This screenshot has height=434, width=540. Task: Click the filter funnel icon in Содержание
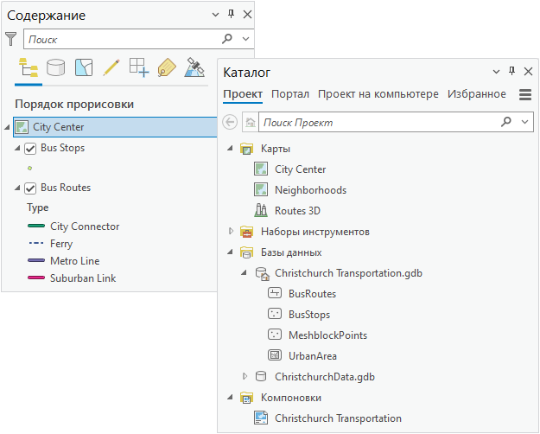[x=11, y=39]
